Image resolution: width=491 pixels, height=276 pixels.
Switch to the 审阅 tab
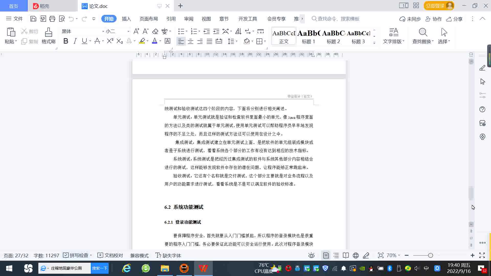tap(189, 19)
